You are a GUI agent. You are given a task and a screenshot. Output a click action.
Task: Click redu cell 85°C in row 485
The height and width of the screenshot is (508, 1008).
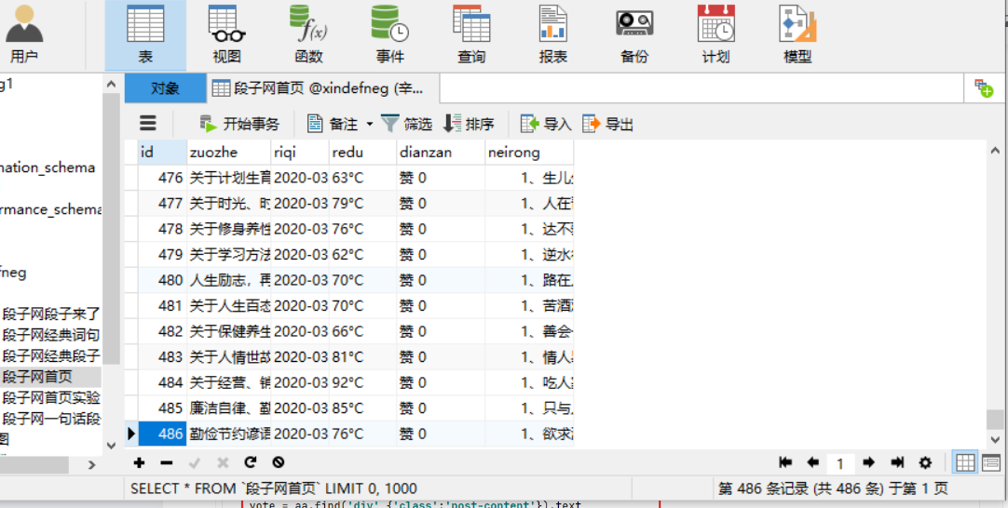[362, 408]
